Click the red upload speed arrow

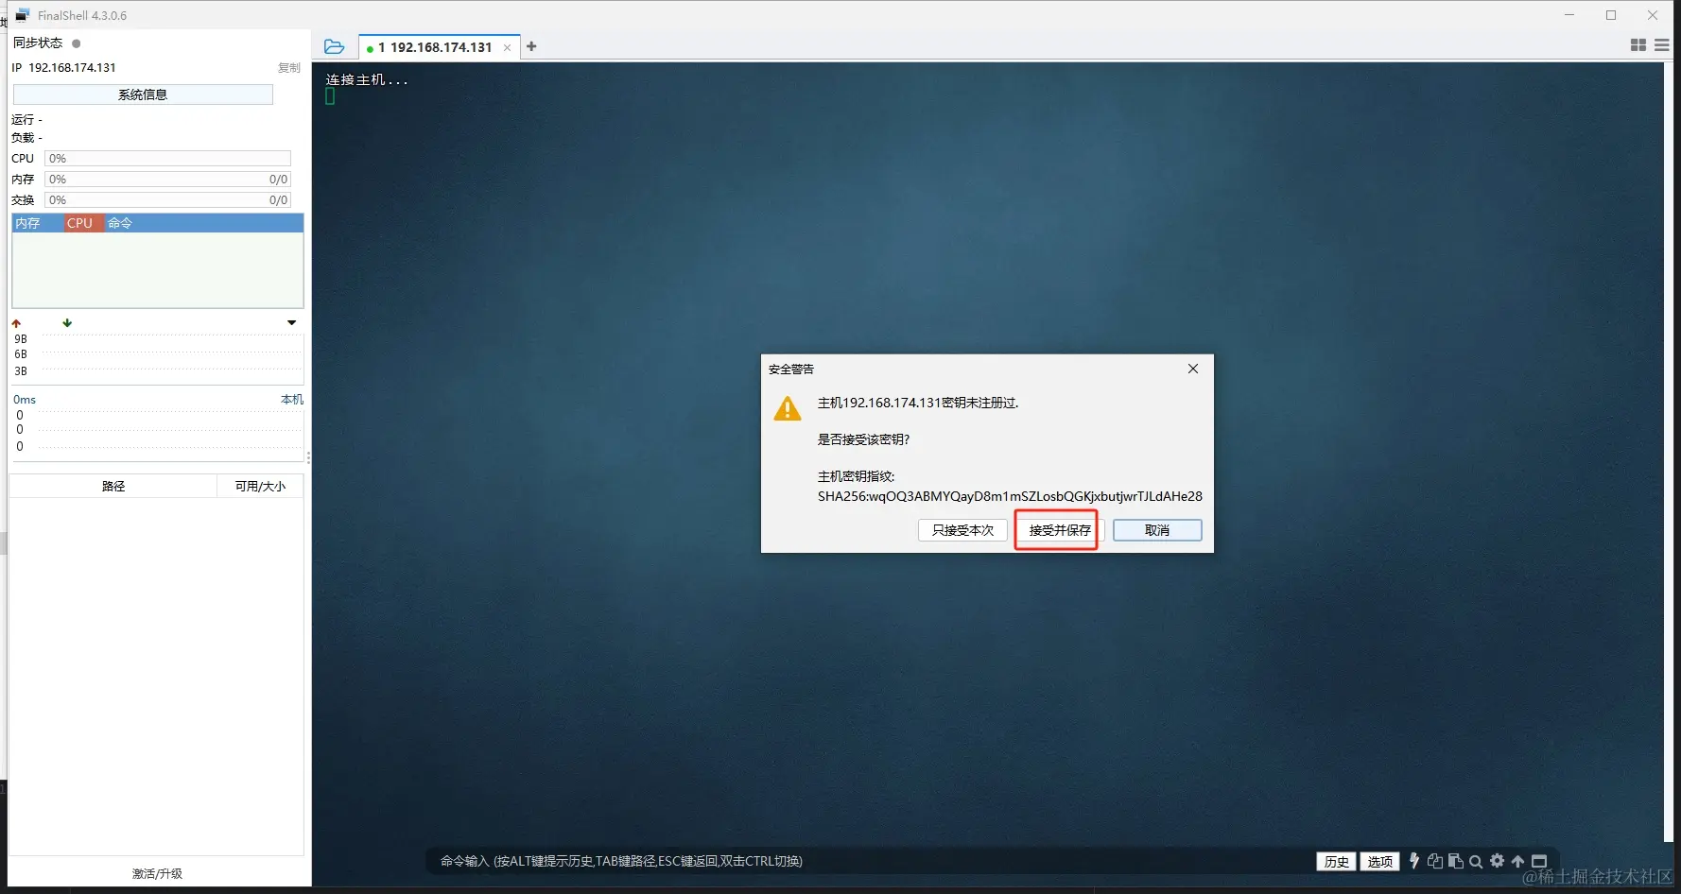tap(16, 323)
